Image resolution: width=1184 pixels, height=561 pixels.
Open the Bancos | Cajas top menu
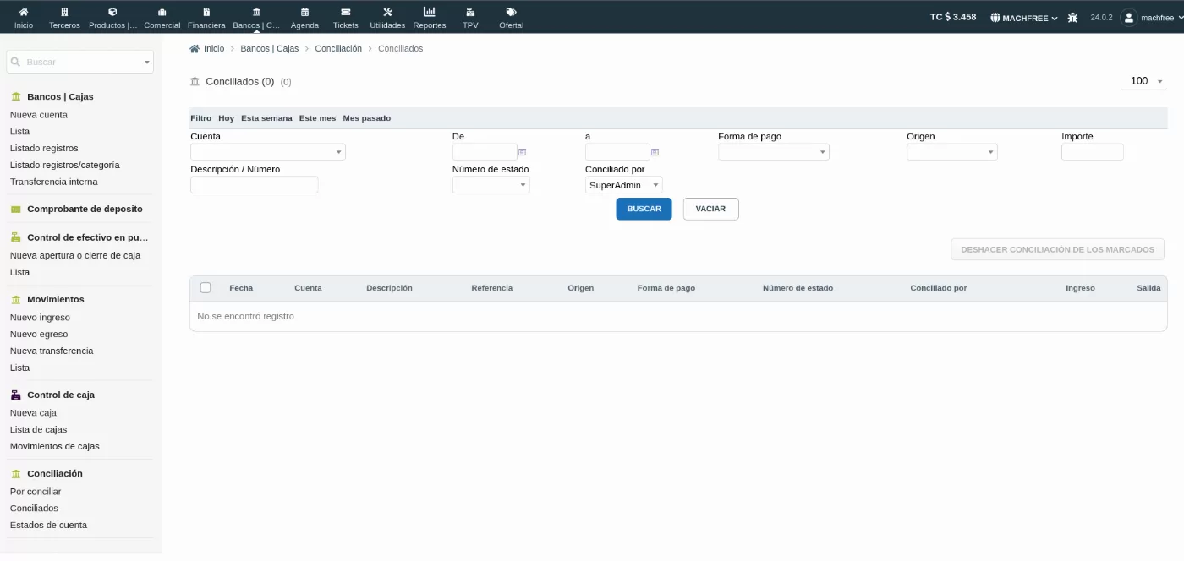point(256,17)
